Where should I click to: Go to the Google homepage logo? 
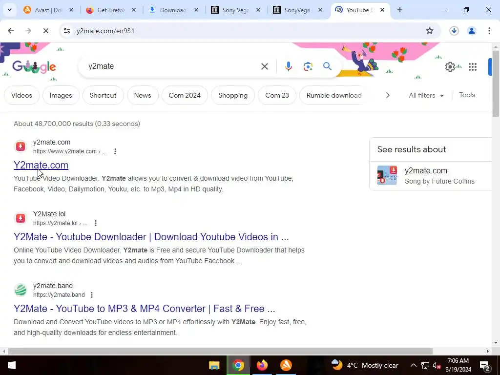pos(34,67)
